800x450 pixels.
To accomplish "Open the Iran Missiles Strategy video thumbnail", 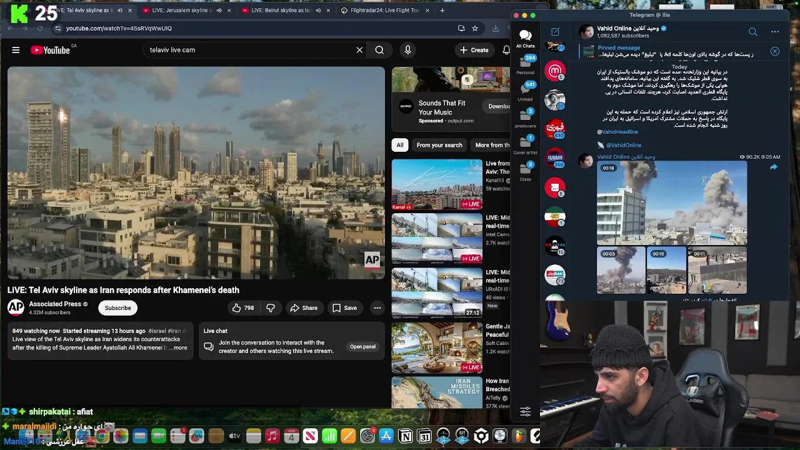I will [x=437, y=392].
